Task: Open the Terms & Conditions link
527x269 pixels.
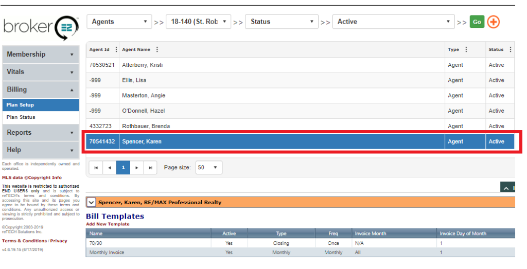Action: [x=24, y=241]
